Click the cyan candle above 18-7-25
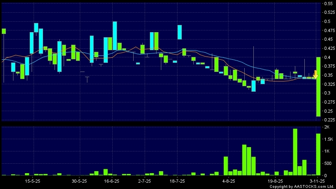The height and width of the screenshot is (189, 336). point(179,32)
